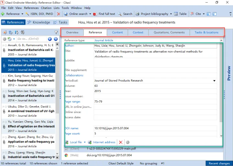Open the Periodical dropdown arrow
This screenshot has width=233, height=166.
click(x=214, y=81)
